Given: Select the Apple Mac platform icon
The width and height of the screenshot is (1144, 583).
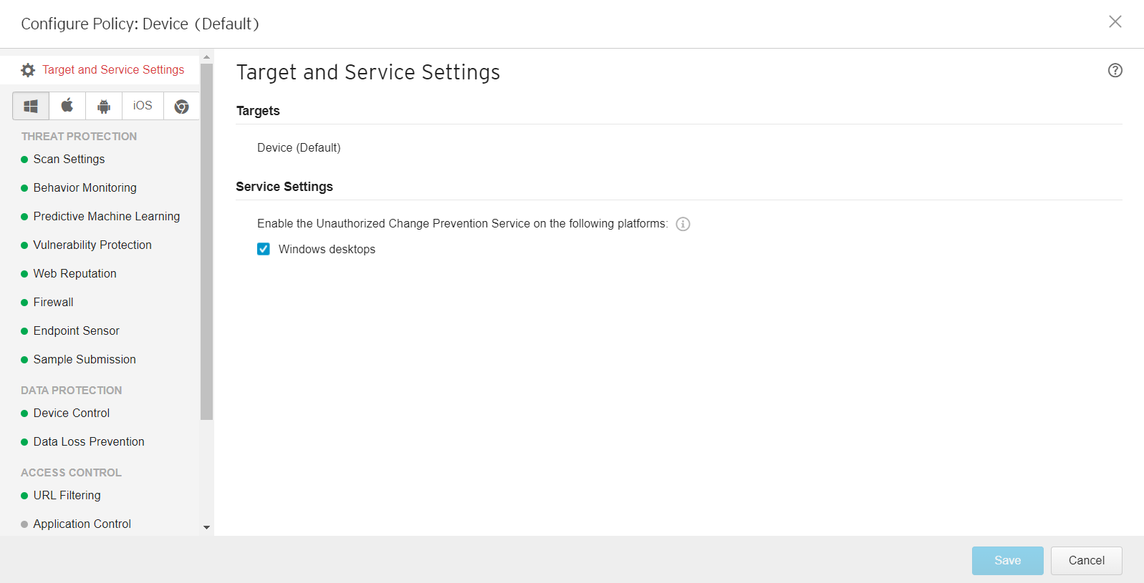Looking at the screenshot, I should pyautogui.click(x=67, y=106).
